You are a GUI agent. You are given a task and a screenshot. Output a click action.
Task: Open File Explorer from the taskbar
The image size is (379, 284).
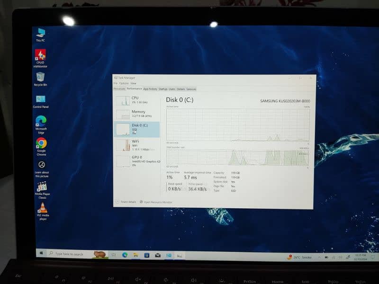click(135, 255)
